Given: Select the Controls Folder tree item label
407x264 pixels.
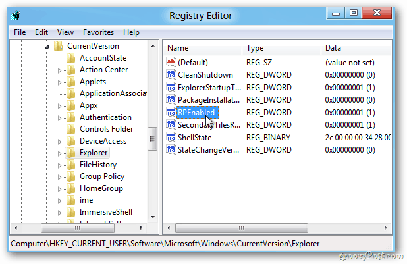Looking at the screenshot, I should 107,129.
